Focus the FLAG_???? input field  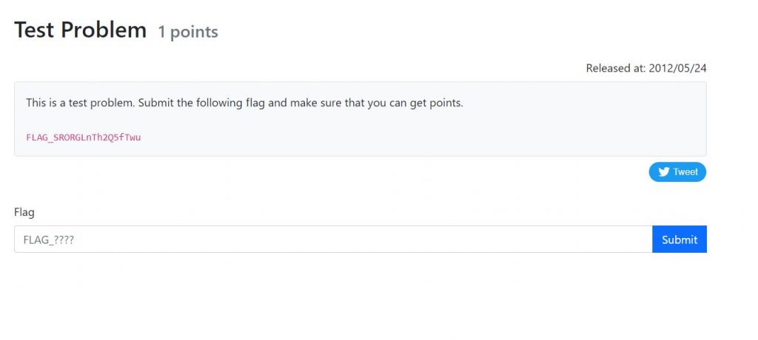(x=333, y=239)
